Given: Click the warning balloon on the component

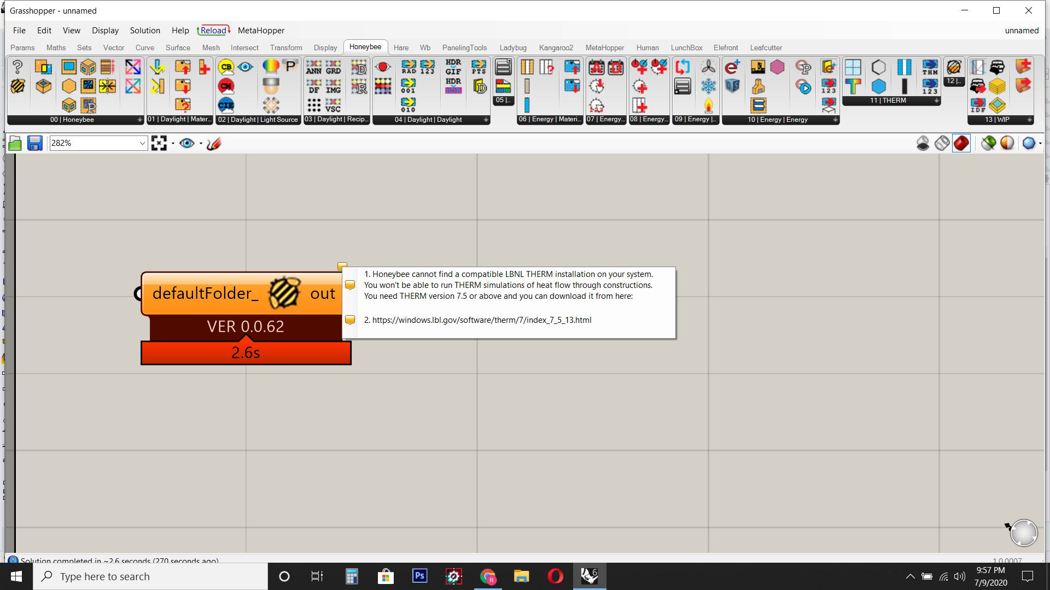Looking at the screenshot, I should pyautogui.click(x=342, y=267).
